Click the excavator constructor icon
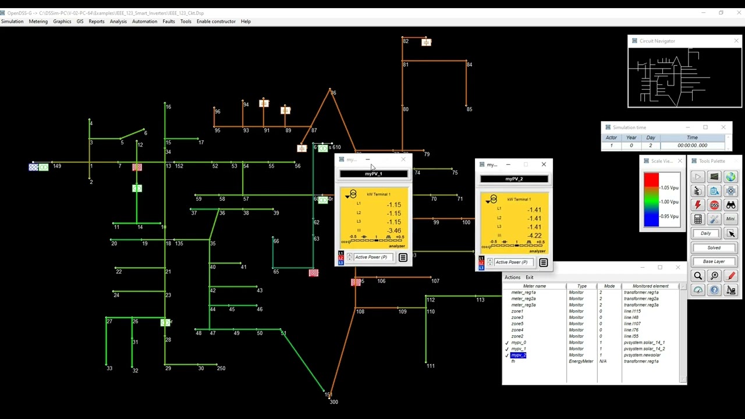Image resolution: width=745 pixels, height=419 pixels. tap(731, 290)
